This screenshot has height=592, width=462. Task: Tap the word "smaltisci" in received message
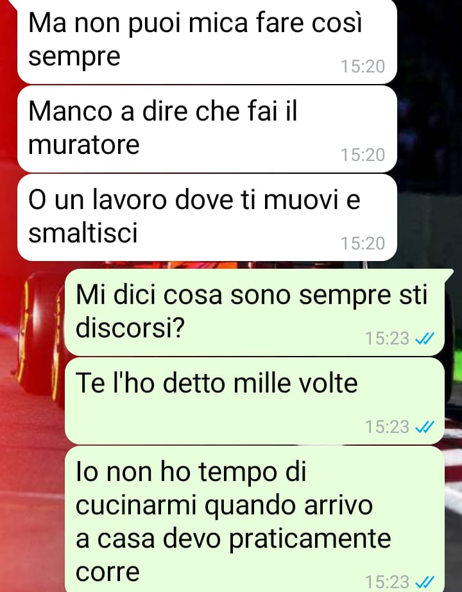tap(83, 232)
